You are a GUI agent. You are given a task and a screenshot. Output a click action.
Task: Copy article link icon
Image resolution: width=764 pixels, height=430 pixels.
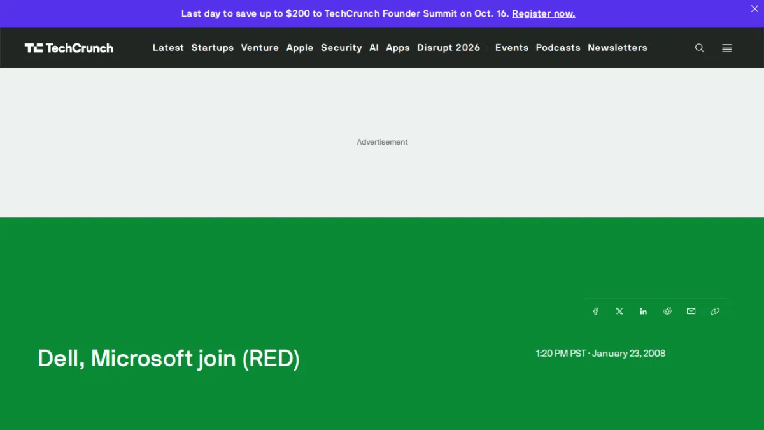(x=715, y=312)
